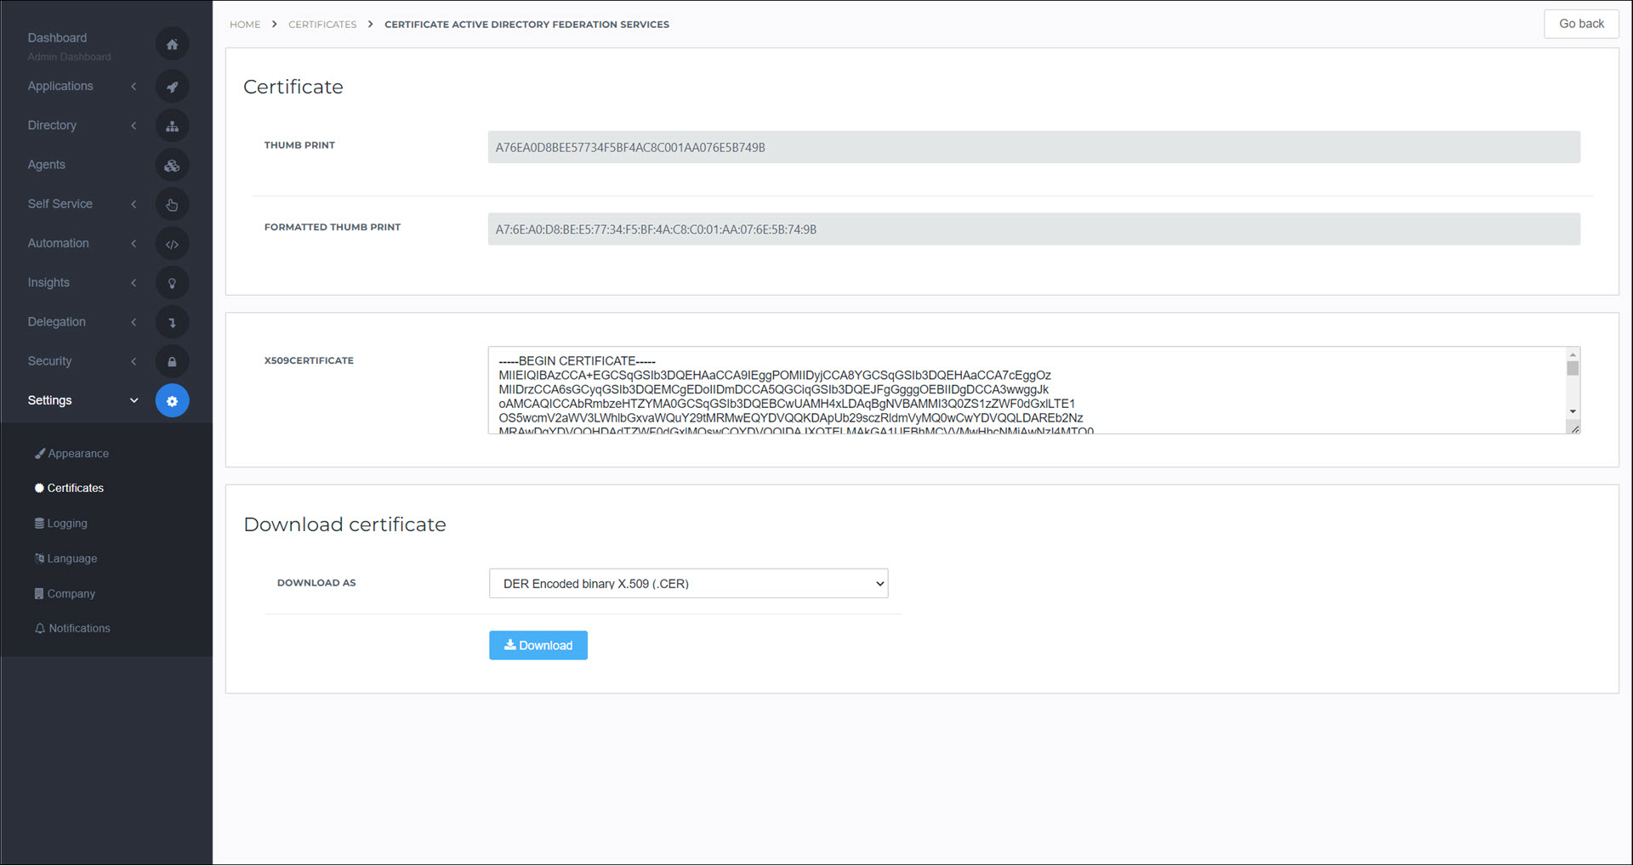Click inside the X509 certificate text area

click(x=1027, y=391)
